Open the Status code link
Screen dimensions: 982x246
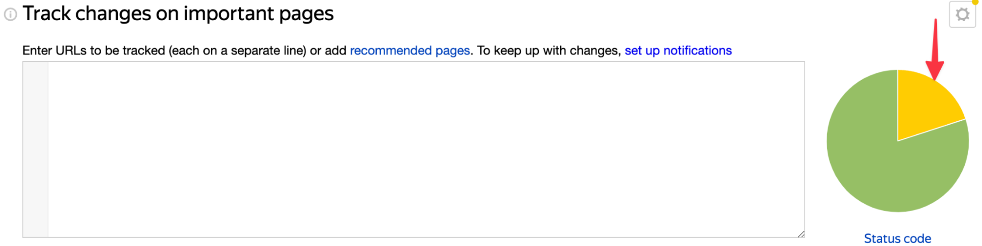click(898, 239)
